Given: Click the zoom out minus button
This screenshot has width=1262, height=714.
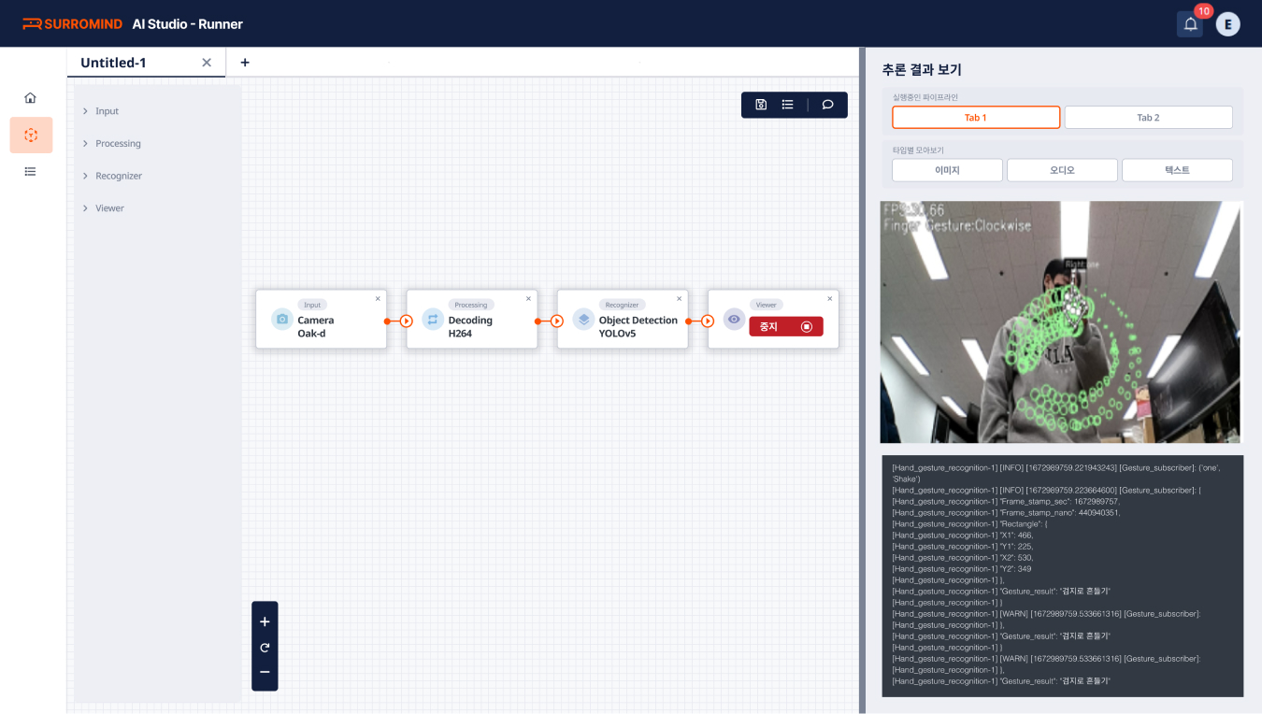Looking at the screenshot, I should 265,673.
